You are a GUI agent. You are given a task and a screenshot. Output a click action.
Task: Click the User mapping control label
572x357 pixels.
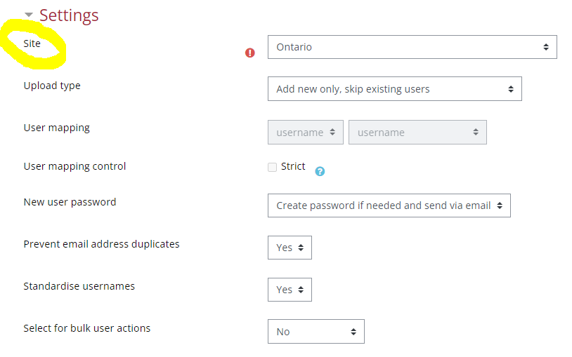click(x=74, y=166)
